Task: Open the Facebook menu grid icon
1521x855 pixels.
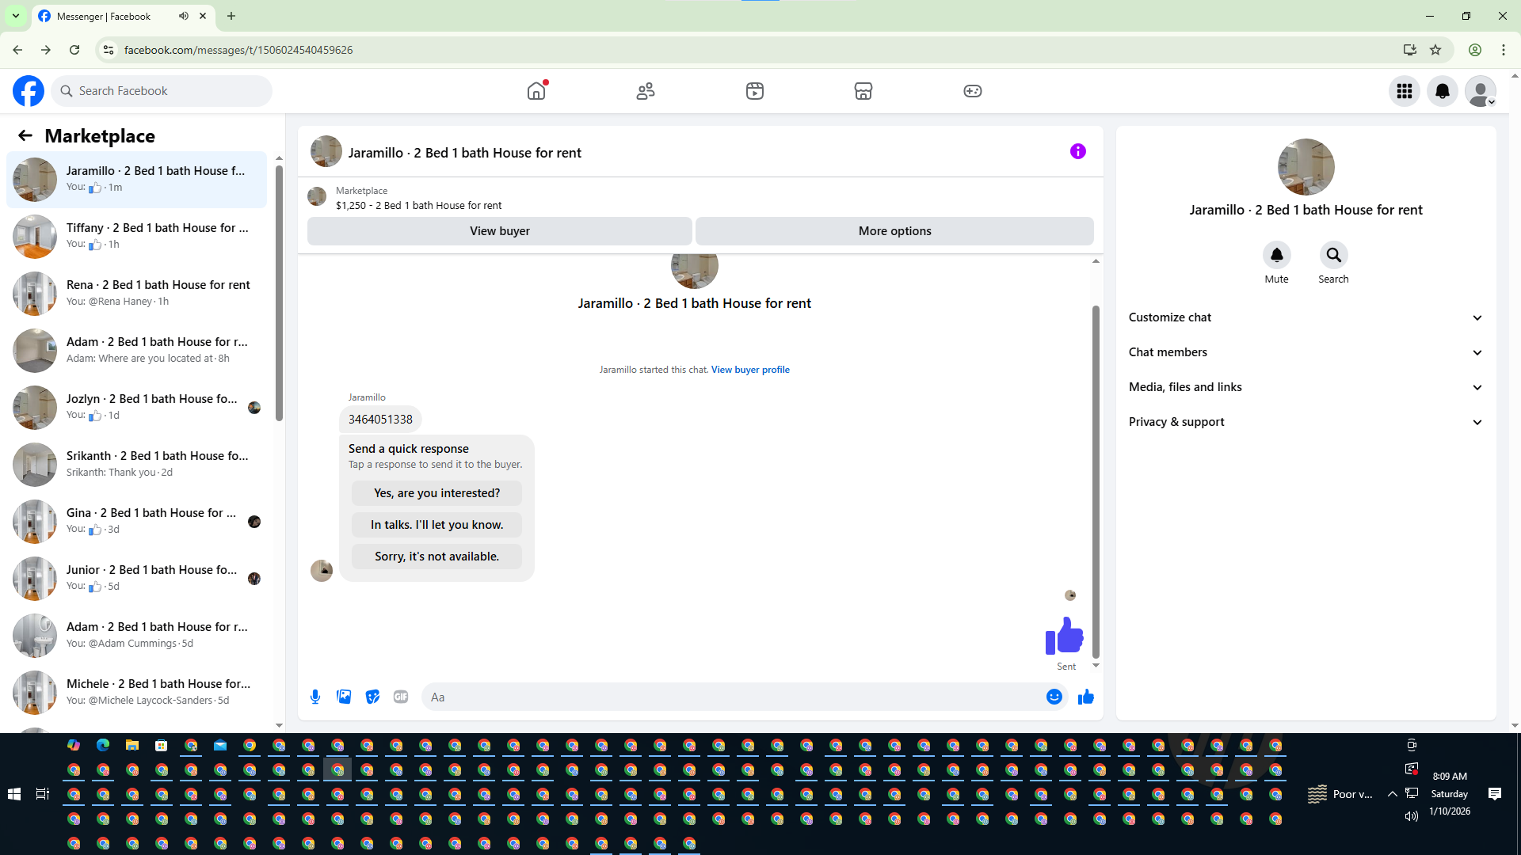Action: (1404, 91)
